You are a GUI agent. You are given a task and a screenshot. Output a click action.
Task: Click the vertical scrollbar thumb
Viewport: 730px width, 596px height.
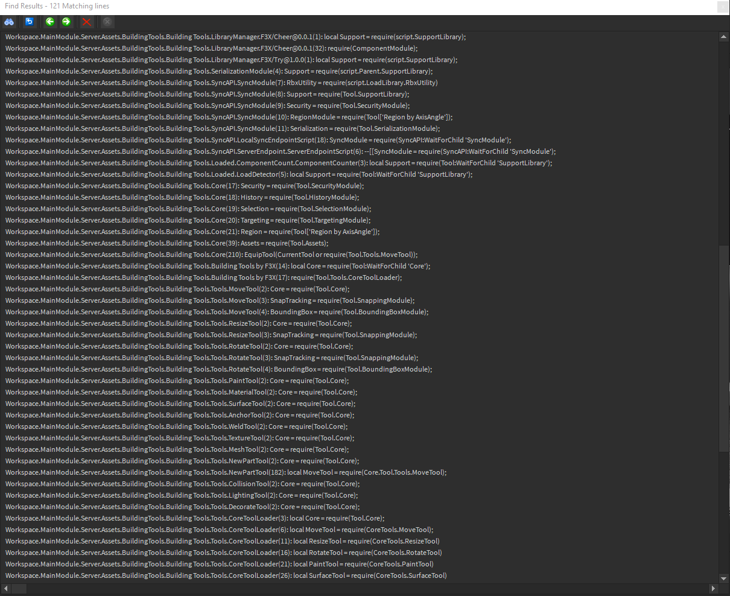point(724,349)
